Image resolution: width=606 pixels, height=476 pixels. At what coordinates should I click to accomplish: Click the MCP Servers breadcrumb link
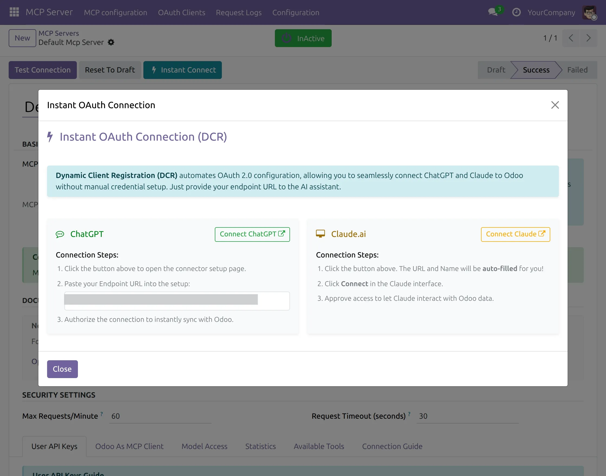click(58, 33)
